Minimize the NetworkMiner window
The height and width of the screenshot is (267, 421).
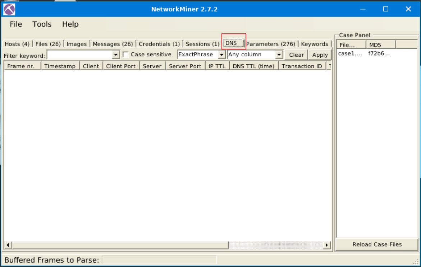pyautogui.click(x=363, y=9)
